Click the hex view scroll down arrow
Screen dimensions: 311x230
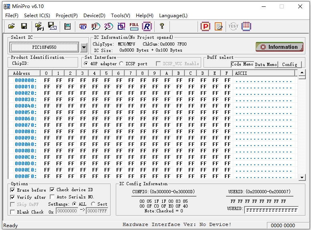coord(302,177)
